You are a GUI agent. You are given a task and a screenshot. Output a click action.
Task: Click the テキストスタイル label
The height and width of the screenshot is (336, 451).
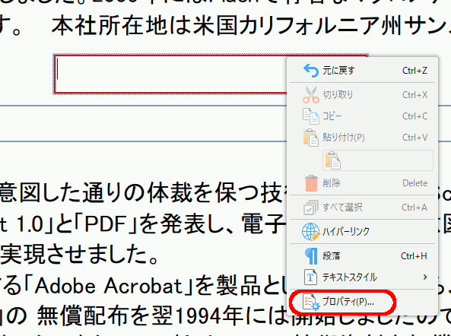point(349,277)
